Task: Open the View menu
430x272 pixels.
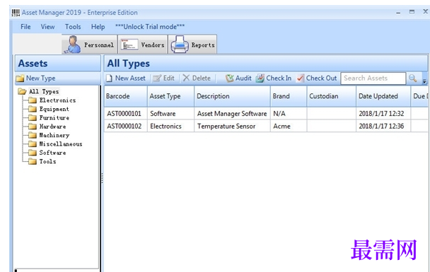Action: [x=47, y=27]
